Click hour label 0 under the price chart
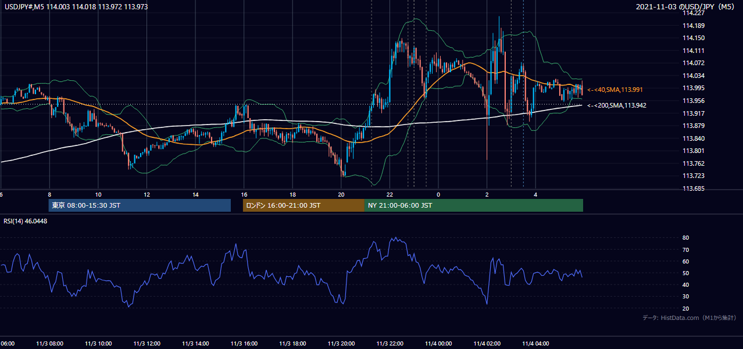Image resolution: width=743 pixels, height=349 pixels. (438, 195)
